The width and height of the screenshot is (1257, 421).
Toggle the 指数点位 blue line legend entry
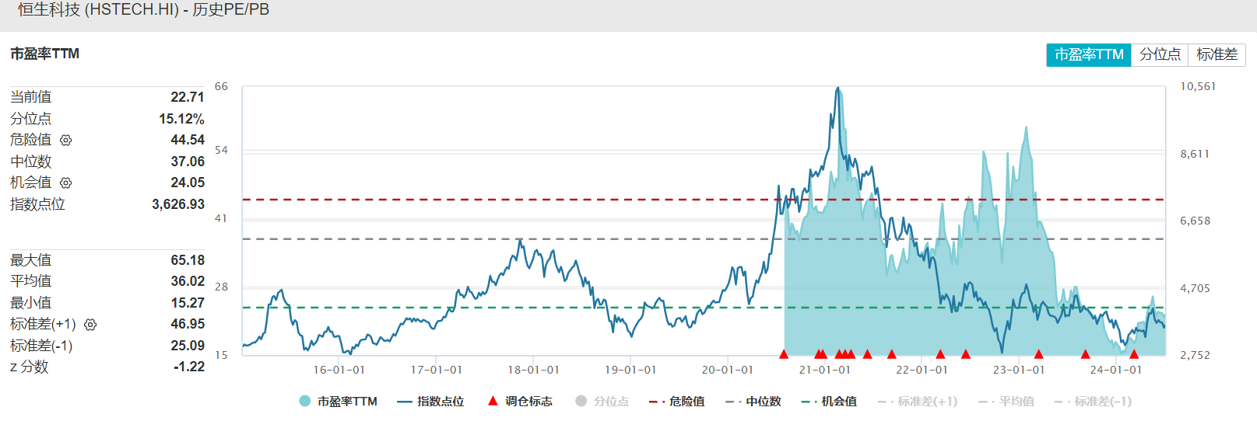tap(430, 402)
